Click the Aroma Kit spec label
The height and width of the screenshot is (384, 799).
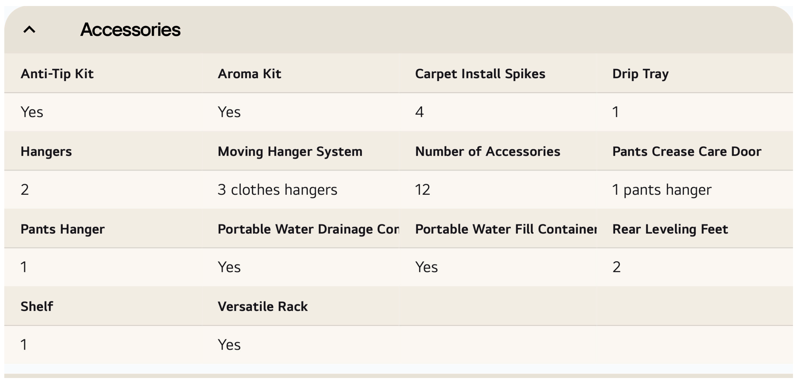(249, 74)
